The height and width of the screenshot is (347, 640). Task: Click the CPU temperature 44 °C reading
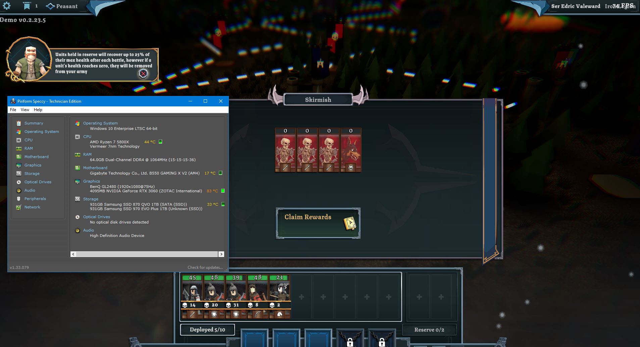150,142
